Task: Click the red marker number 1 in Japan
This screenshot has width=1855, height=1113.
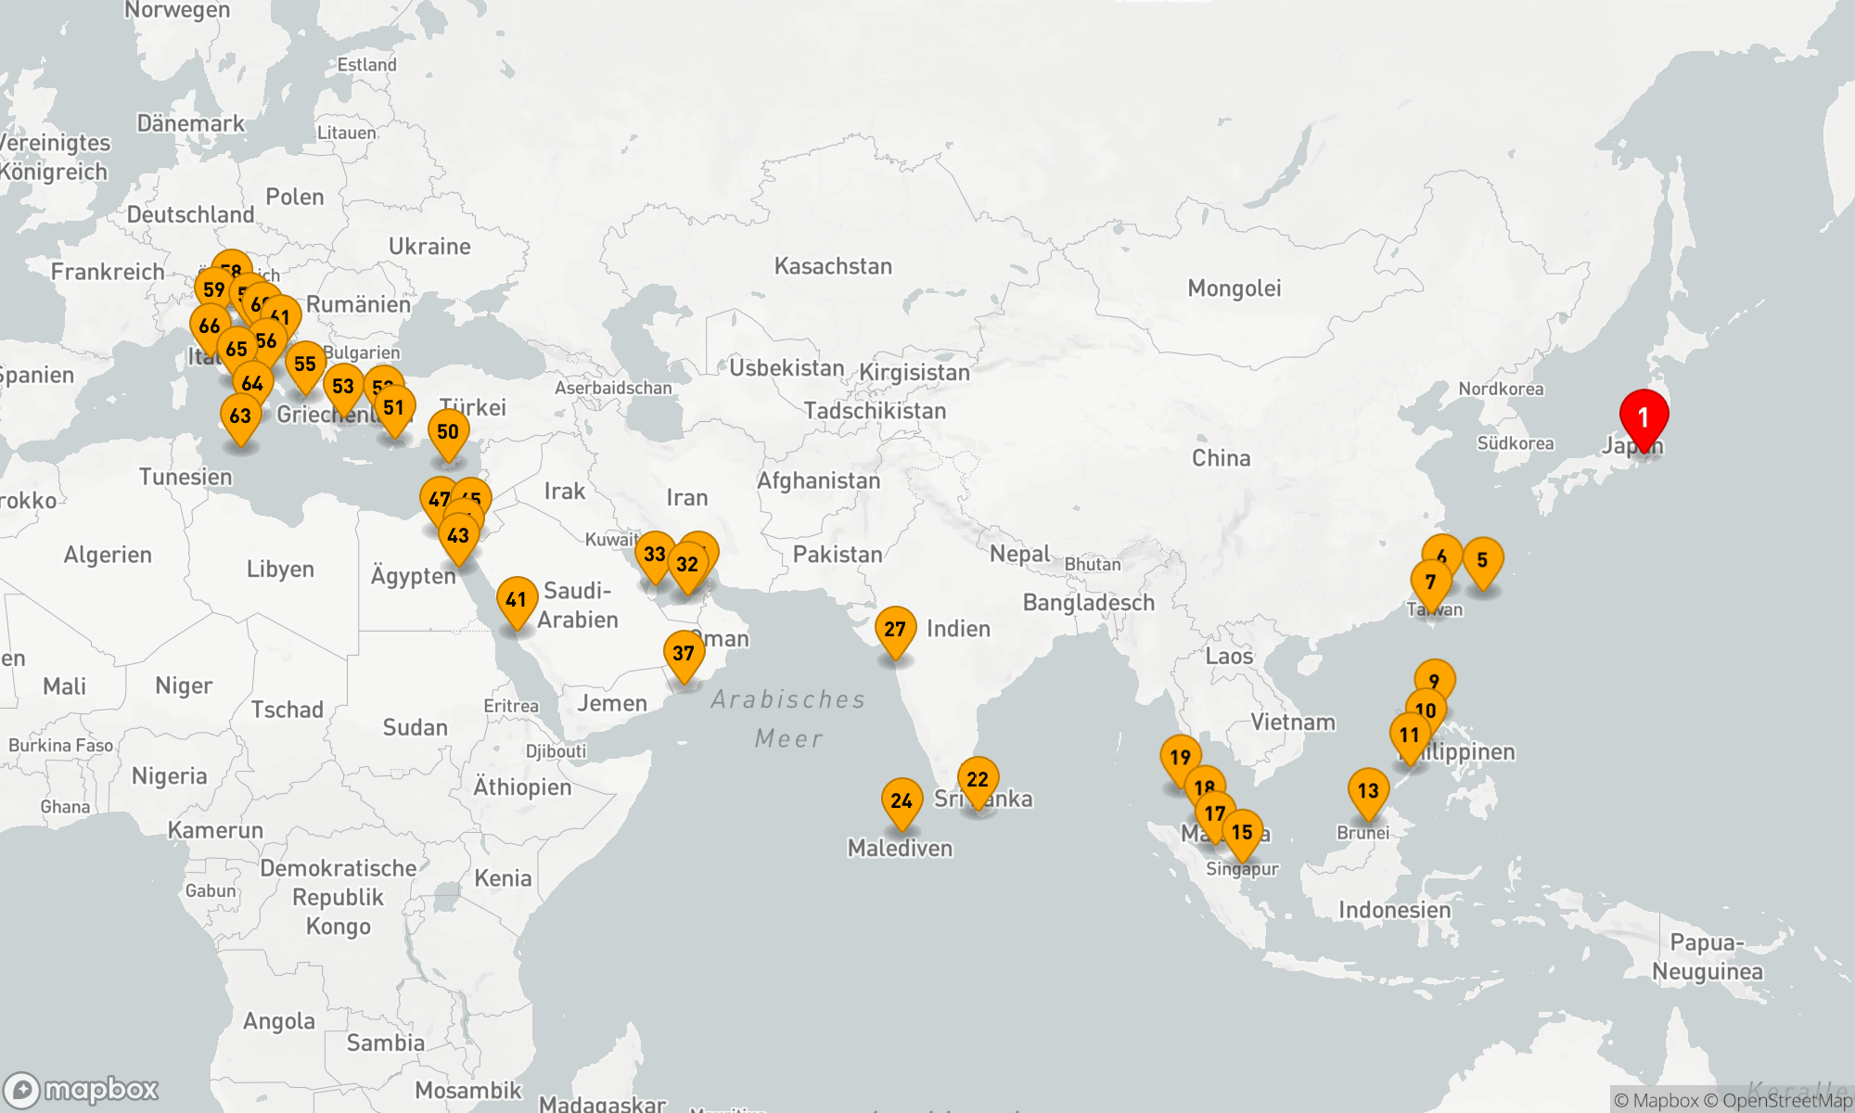Action: click(1644, 418)
